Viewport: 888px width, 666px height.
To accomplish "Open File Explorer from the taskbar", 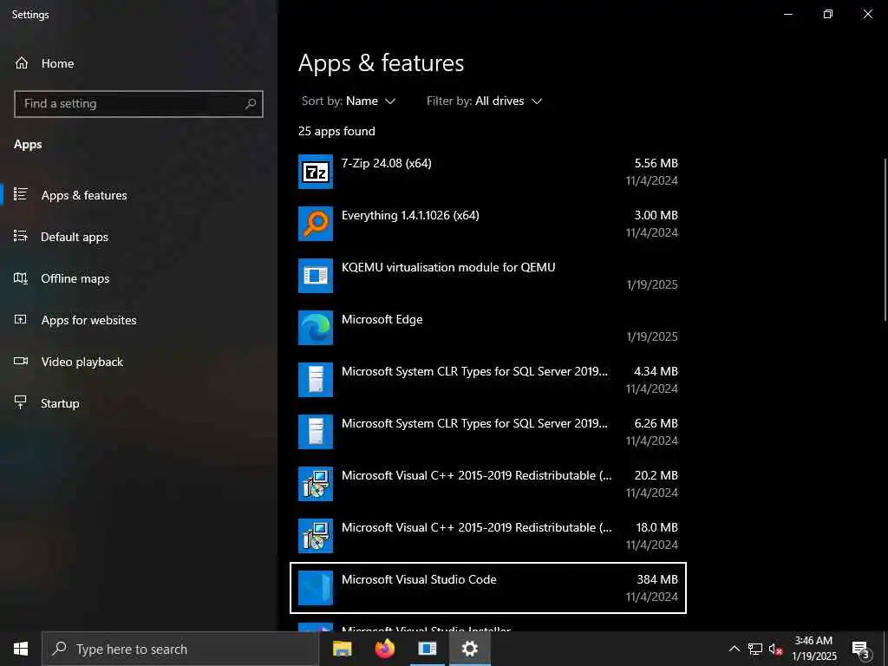I will coord(342,649).
